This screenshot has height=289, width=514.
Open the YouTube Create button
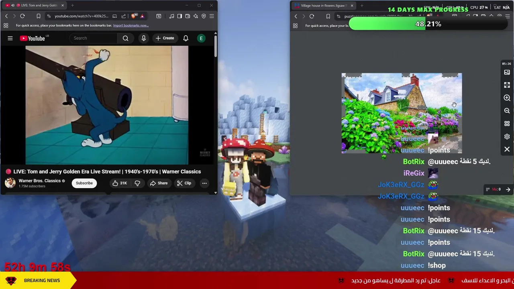point(165,38)
